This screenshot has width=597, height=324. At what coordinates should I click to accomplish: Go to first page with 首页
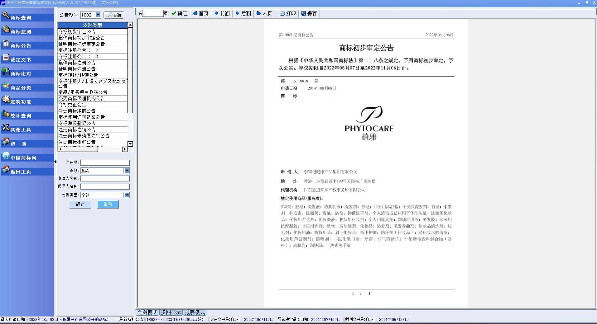[x=200, y=13]
